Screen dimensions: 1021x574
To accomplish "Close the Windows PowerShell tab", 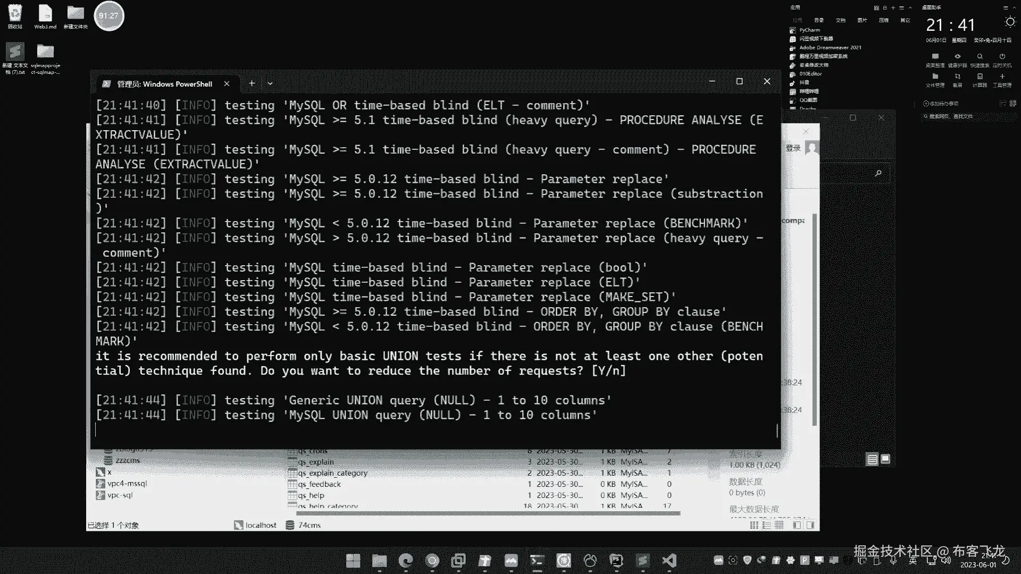I will (227, 84).
